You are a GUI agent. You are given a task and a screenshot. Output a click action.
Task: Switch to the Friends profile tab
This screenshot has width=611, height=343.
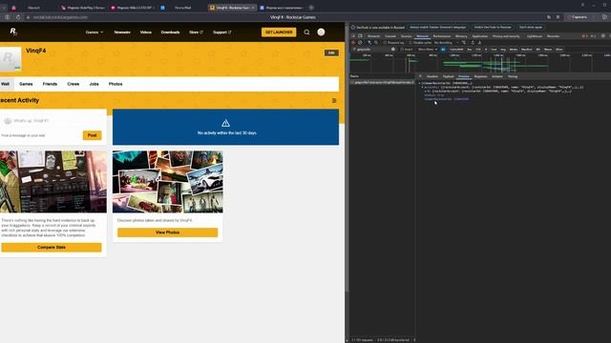pos(50,84)
